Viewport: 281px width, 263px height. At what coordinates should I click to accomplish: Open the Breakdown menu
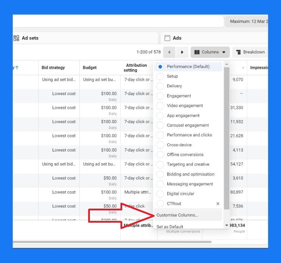[x=250, y=52]
